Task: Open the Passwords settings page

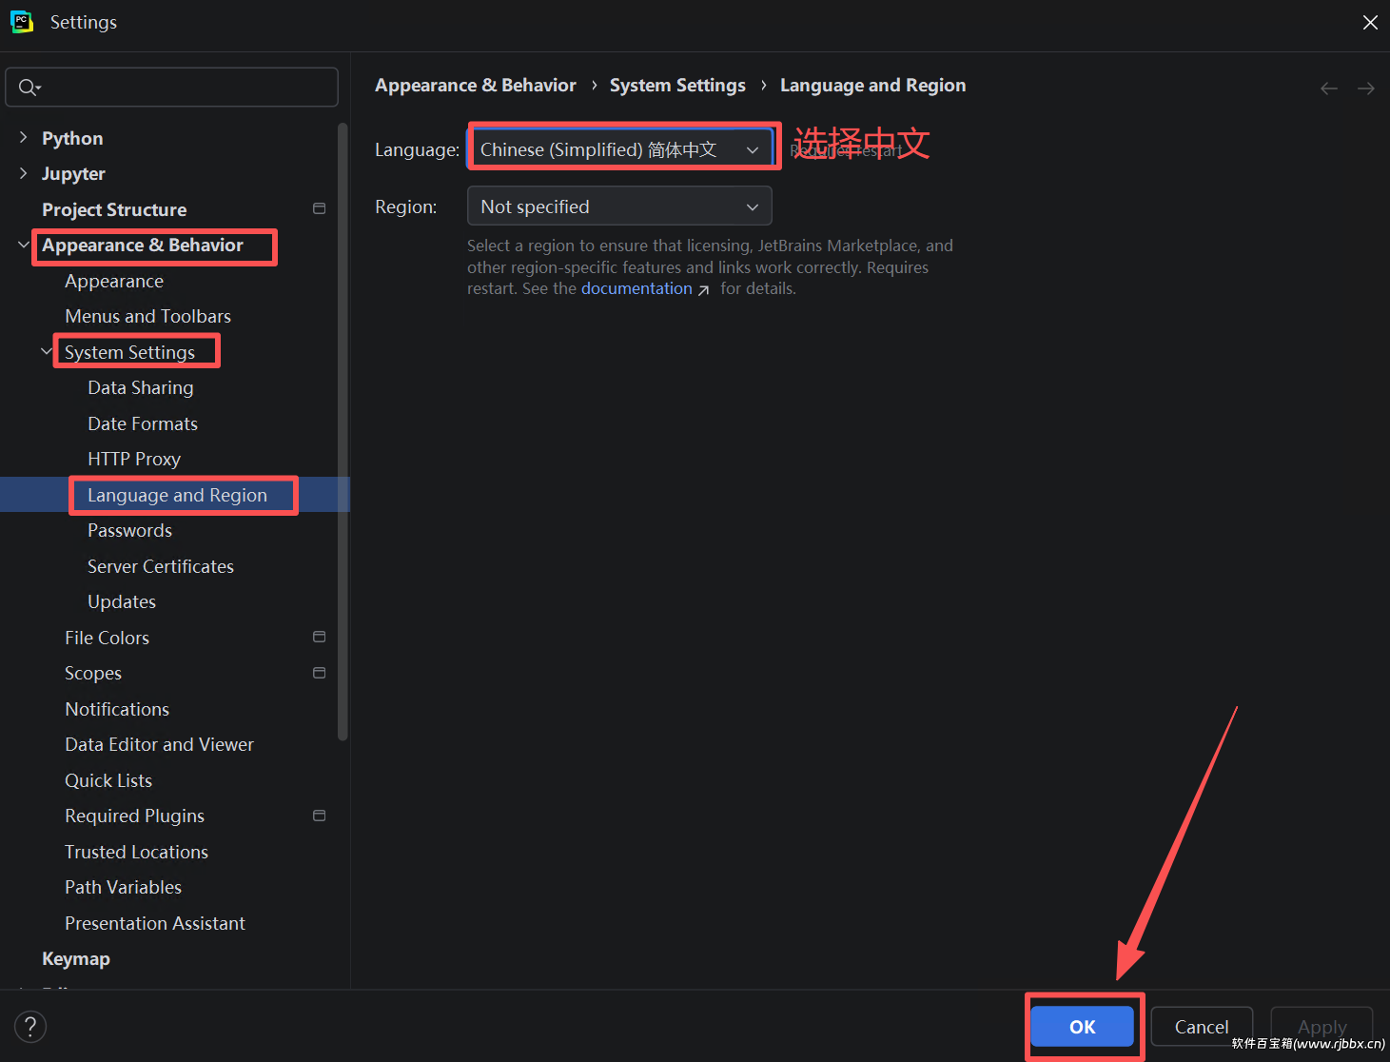Action: pyautogui.click(x=129, y=530)
